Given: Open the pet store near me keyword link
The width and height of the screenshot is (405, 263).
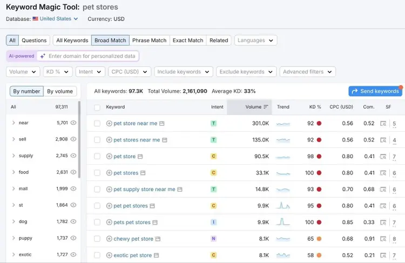Looking at the screenshot, I should click(x=136, y=124).
